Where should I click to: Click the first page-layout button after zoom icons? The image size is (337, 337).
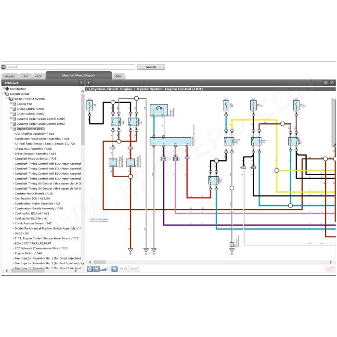pos(124,269)
